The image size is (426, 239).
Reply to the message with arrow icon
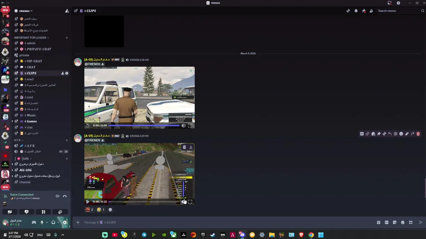(390, 134)
